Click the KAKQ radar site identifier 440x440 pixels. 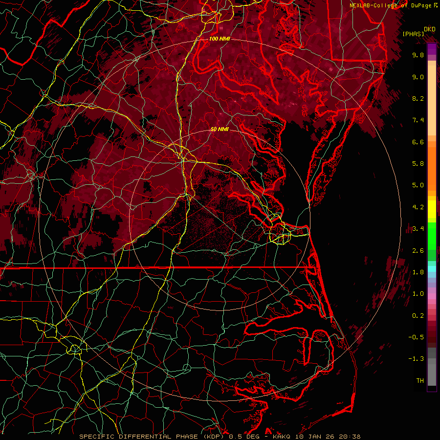(x=282, y=437)
